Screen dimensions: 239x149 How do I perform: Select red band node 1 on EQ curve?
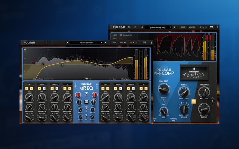point(34,63)
